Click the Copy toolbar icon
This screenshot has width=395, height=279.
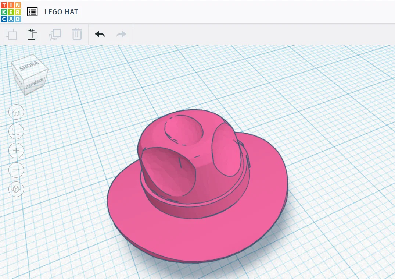11,34
